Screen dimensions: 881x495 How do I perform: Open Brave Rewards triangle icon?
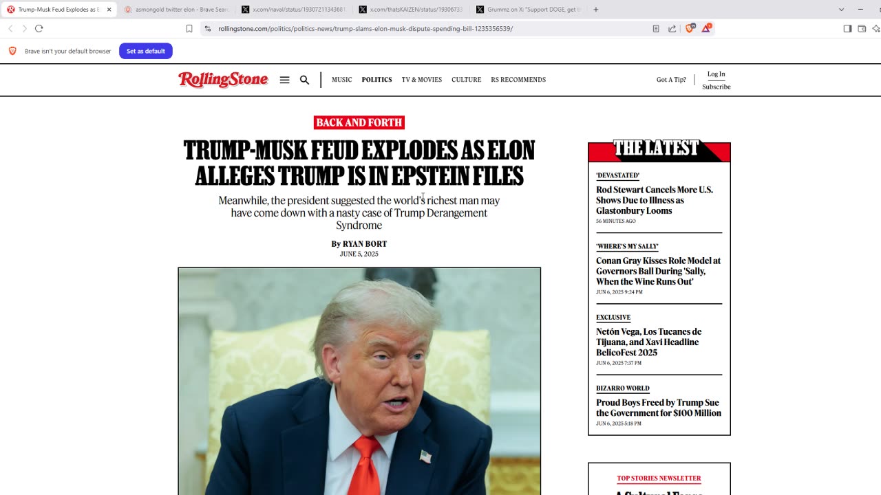click(706, 28)
